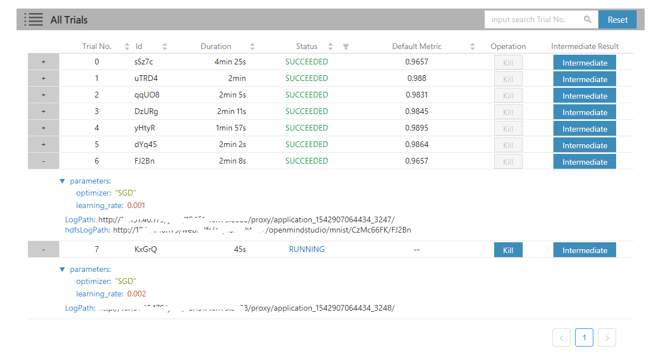Go to the next page of trials
Image resolution: width=668 pixels, height=354 pixels.
coord(606,337)
